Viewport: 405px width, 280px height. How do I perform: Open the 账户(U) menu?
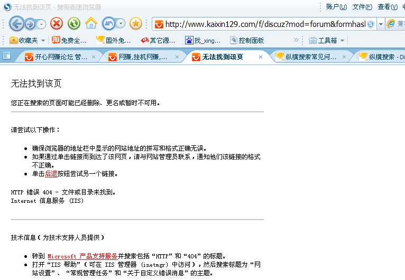(x=336, y=7)
